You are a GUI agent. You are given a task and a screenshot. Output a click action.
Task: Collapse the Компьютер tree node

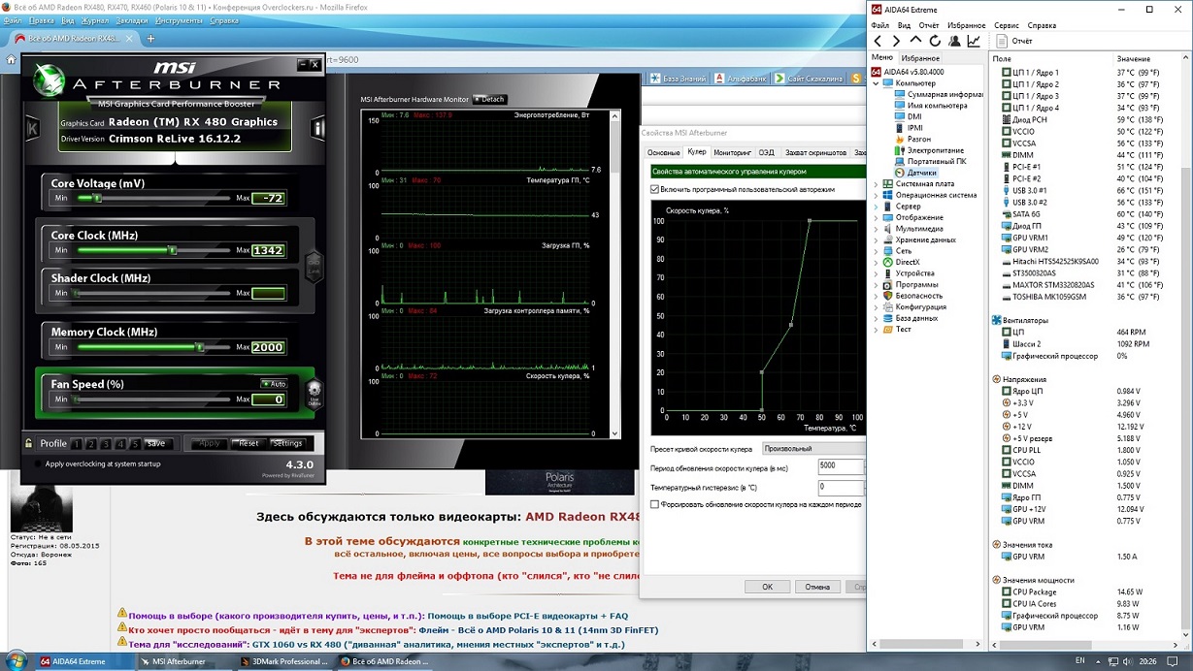(876, 83)
